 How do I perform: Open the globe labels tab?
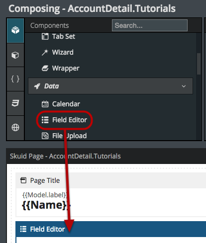pyautogui.click(x=15, y=128)
